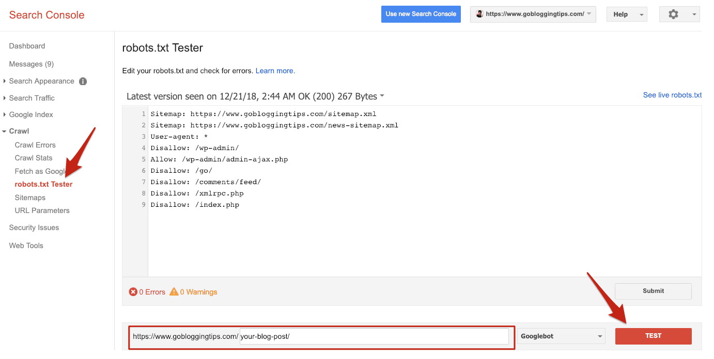Open Messages (9) in the sidebar
Image resolution: width=714 pixels, height=359 pixels.
[x=32, y=64]
